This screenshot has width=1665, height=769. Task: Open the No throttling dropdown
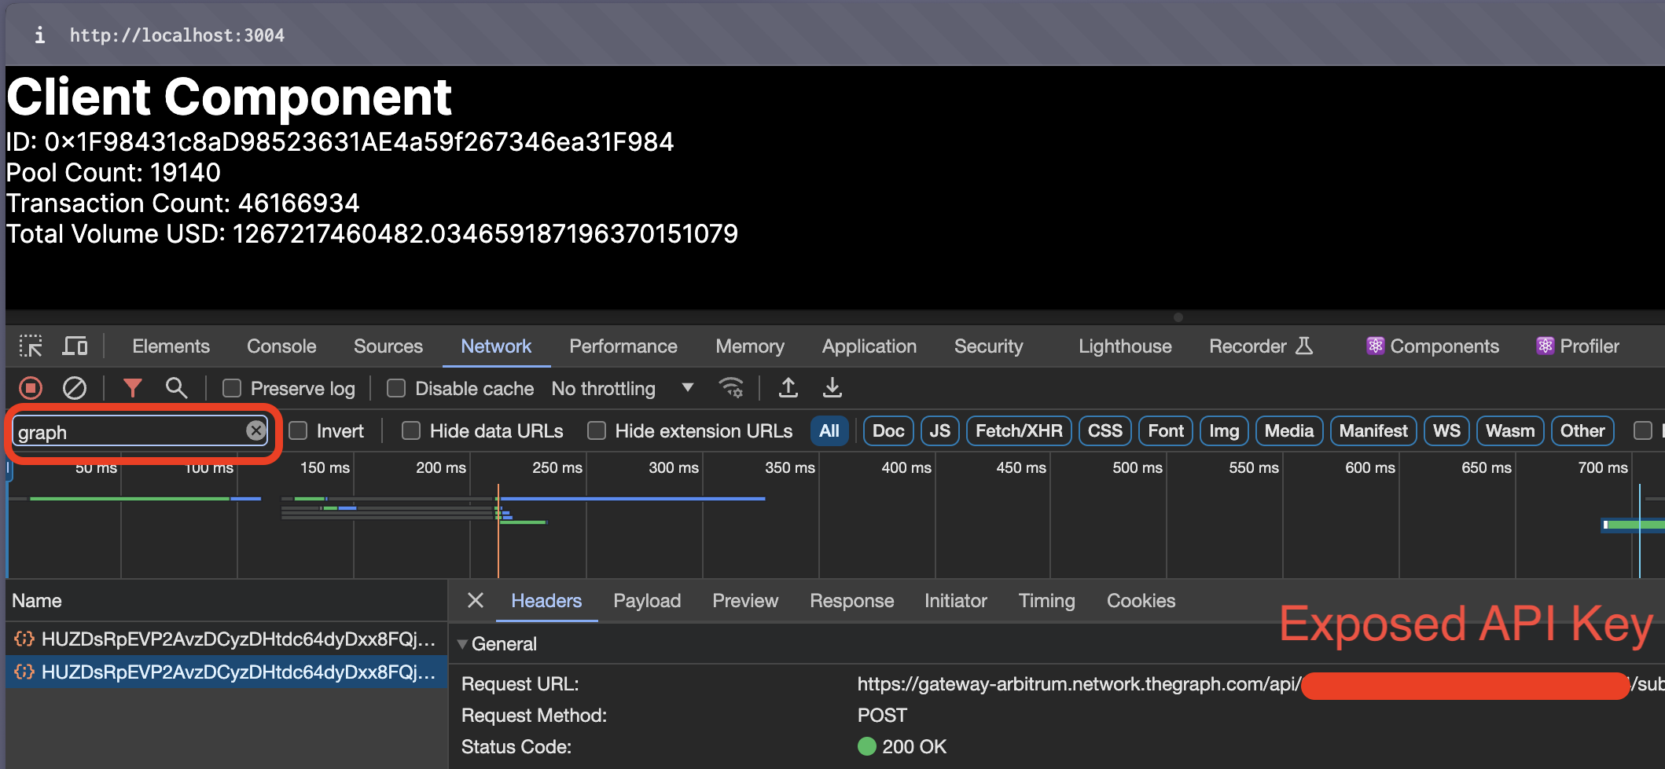click(x=623, y=389)
